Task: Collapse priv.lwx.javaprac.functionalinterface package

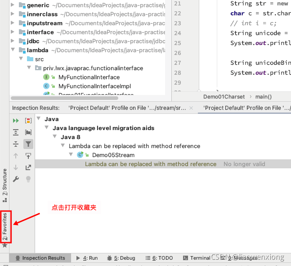Action: [29, 68]
